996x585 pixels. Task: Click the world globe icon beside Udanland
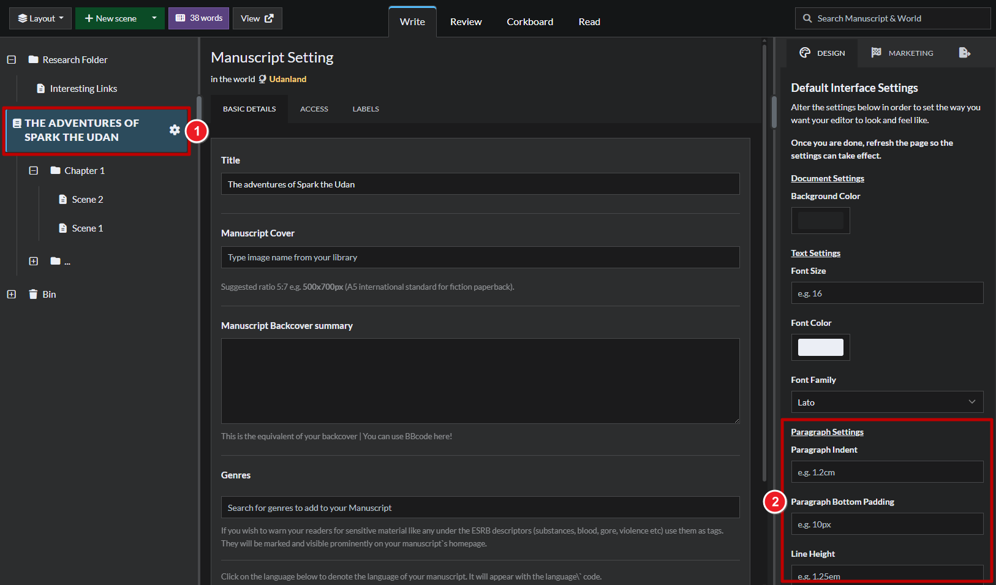click(x=262, y=79)
